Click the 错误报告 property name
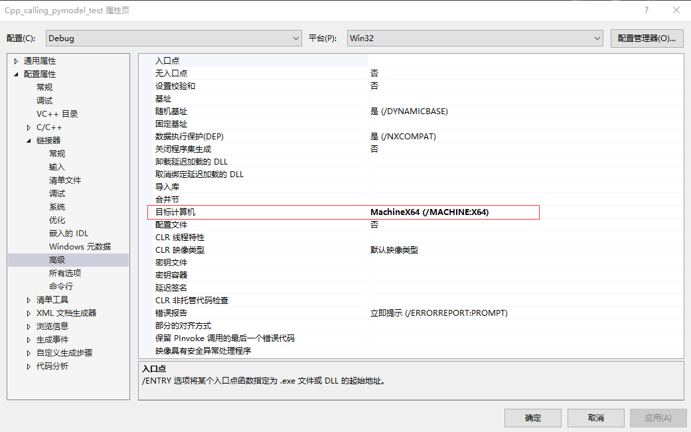 coord(171,313)
